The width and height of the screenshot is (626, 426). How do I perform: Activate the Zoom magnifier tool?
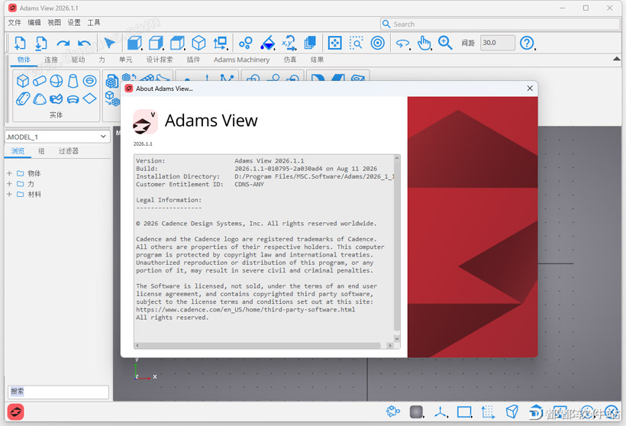tap(445, 43)
